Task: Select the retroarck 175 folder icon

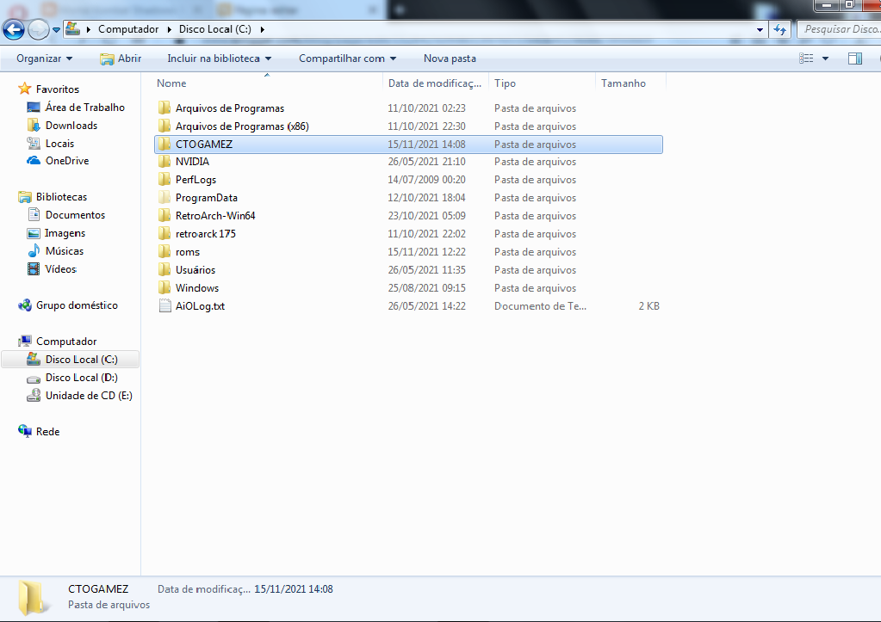Action: 164,233
